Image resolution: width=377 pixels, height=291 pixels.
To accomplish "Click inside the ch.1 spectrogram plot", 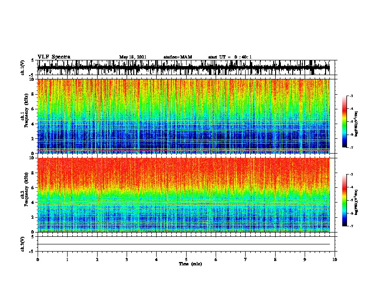I will (183, 116).
